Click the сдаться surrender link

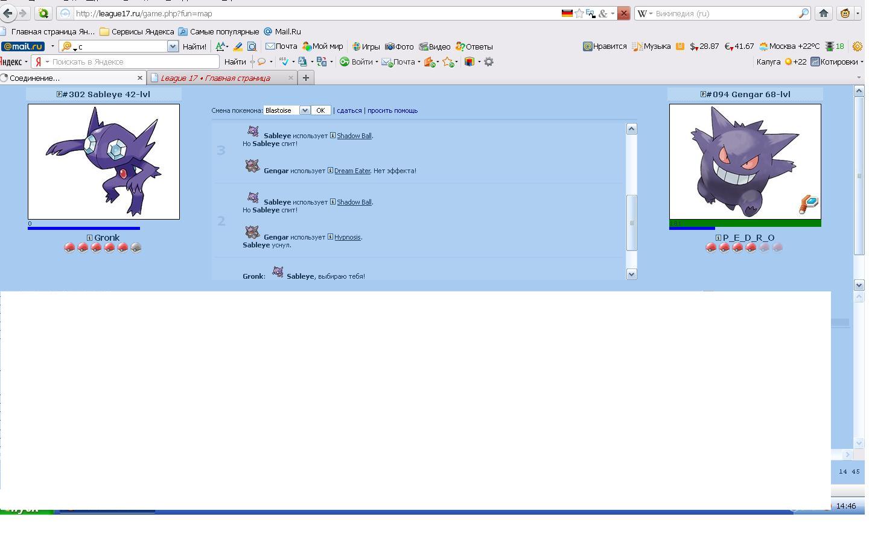coord(349,110)
